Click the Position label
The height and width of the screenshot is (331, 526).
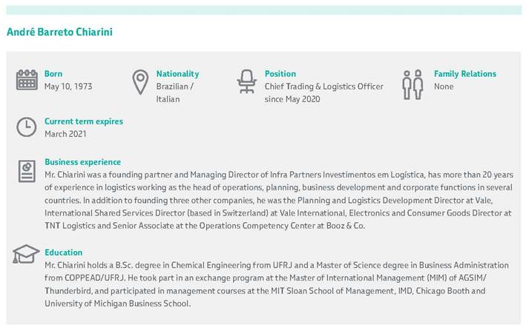tap(280, 74)
